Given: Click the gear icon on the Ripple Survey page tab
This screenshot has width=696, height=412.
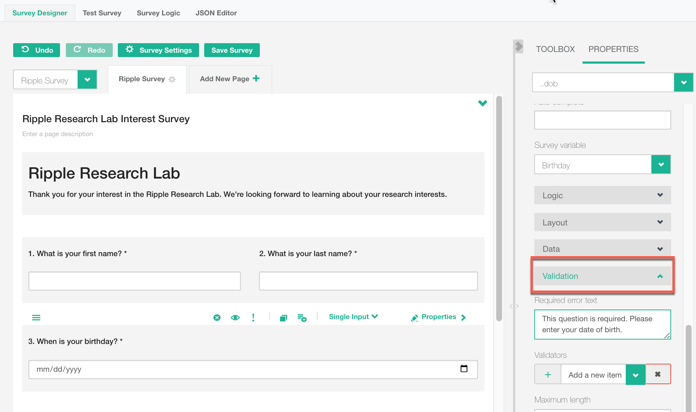Looking at the screenshot, I should tap(172, 79).
